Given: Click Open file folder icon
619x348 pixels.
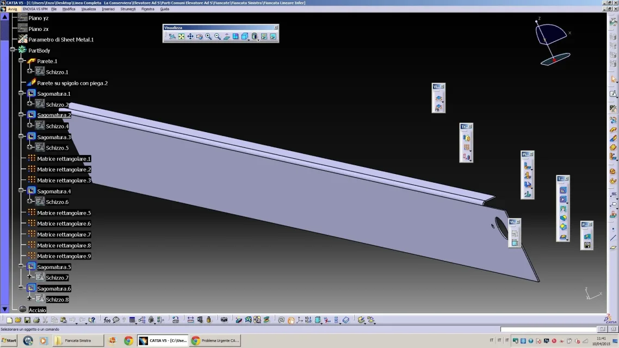Looking at the screenshot, I should coord(18,320).
